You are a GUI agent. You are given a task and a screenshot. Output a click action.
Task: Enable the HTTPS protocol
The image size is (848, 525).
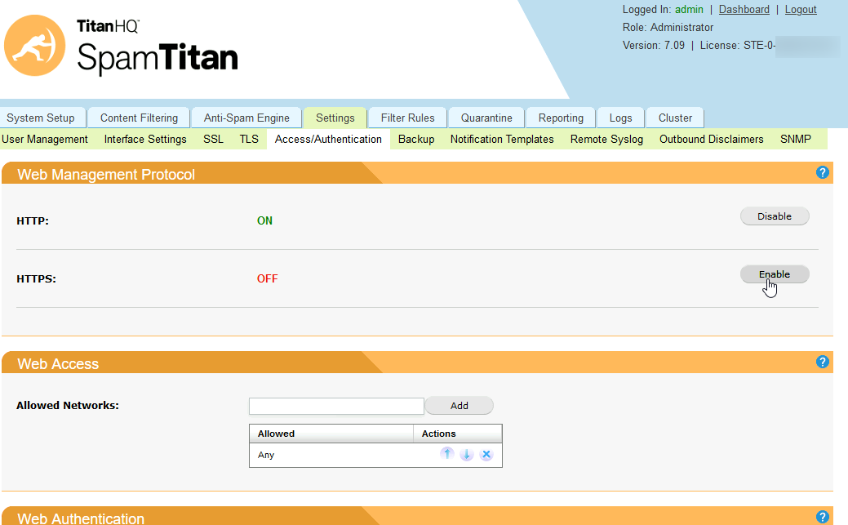coord(775,274)
